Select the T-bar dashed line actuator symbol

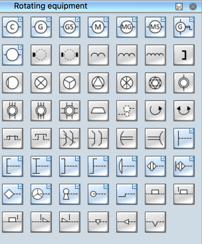184,139
